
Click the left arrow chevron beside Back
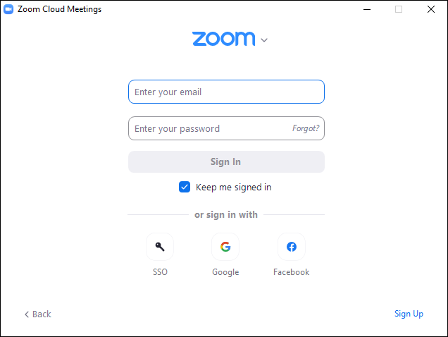tap(27, 314)
